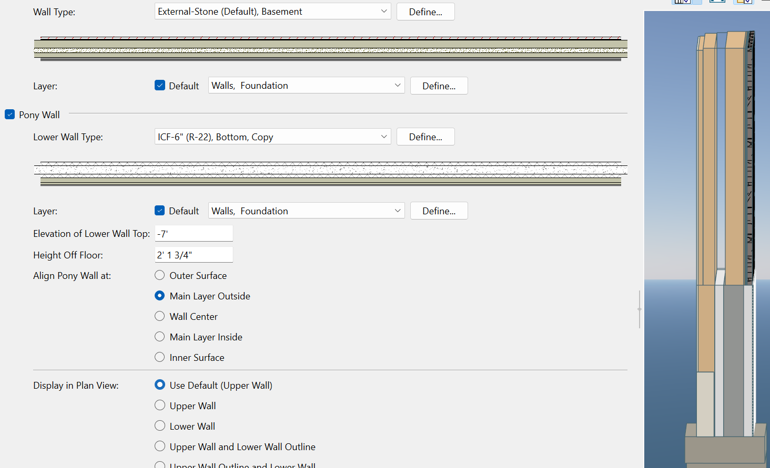770x468 pixels.
Task: Click Define button beside Wall Type
Action: click(425, 12)
